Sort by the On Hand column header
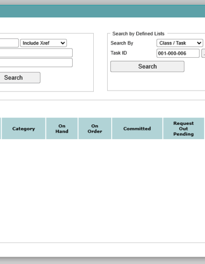The height and width of the screenshot is (264, 205). [x=62, y=128]
